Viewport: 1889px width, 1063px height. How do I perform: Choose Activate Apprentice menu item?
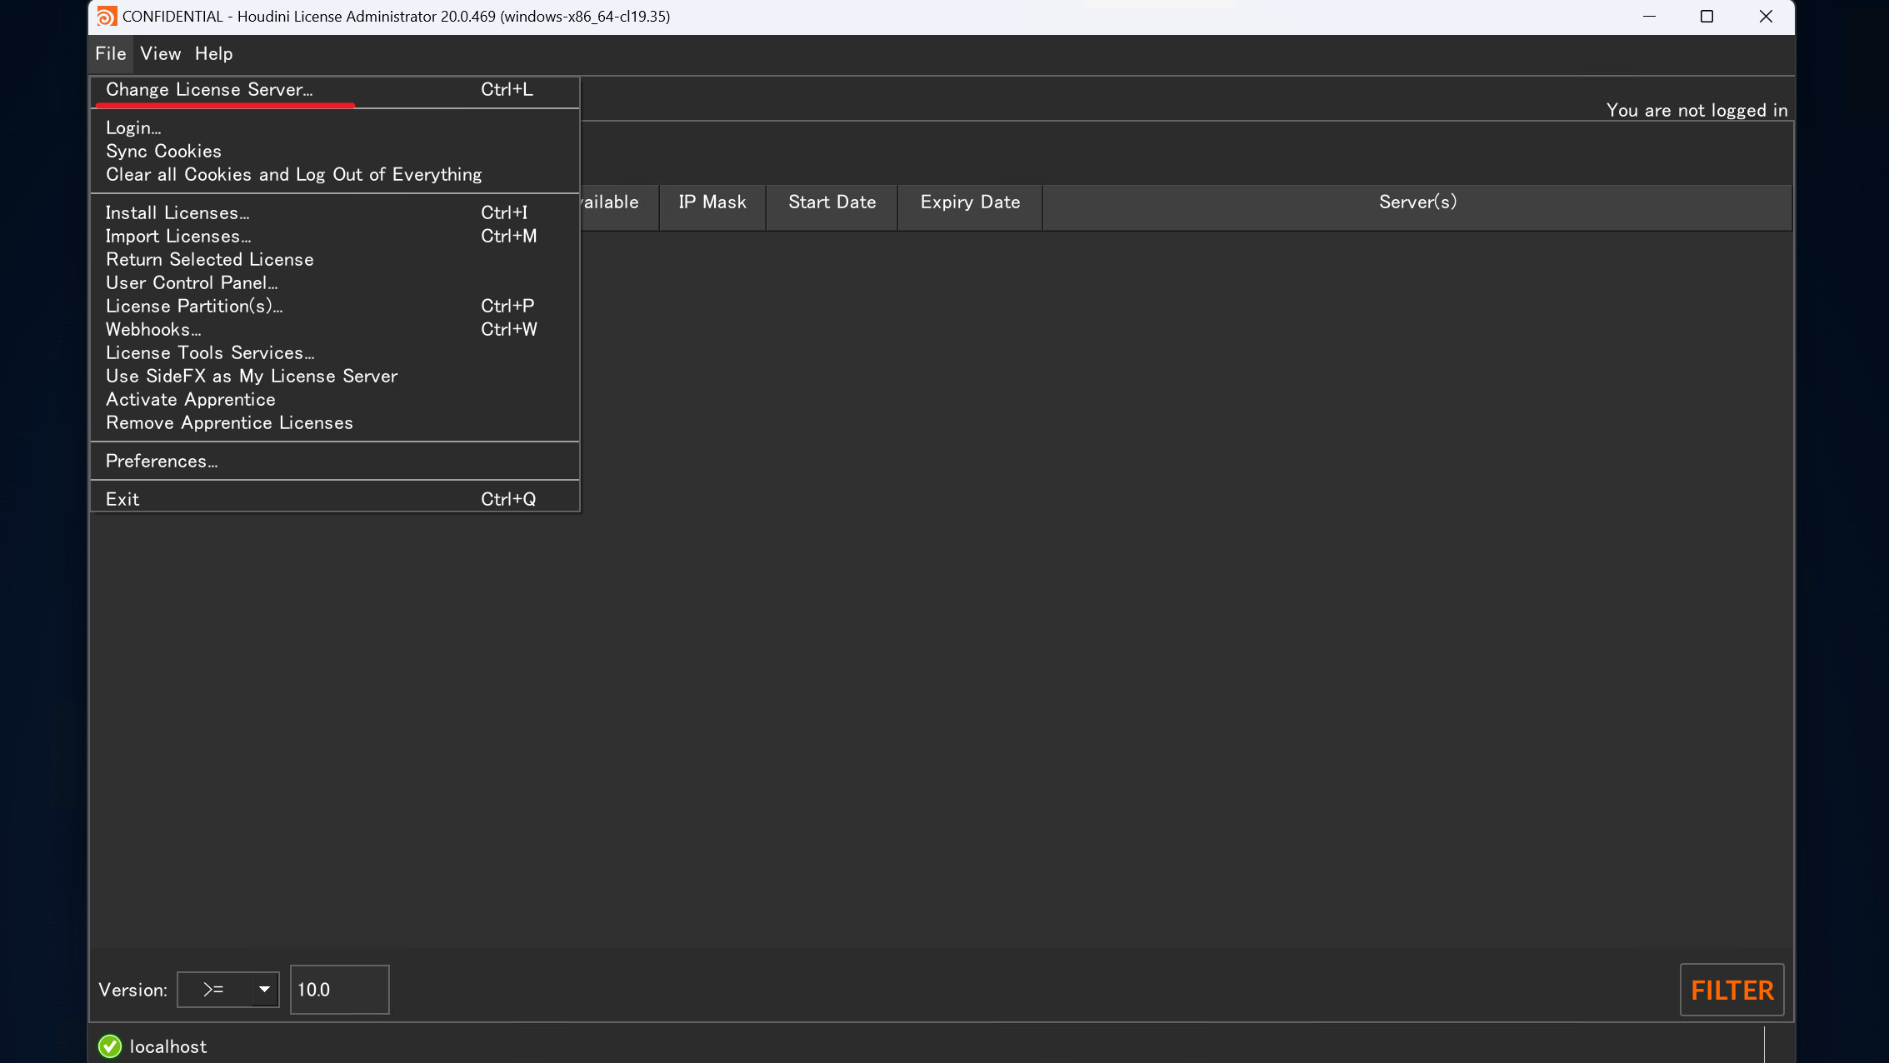click(x=190, y=400)
